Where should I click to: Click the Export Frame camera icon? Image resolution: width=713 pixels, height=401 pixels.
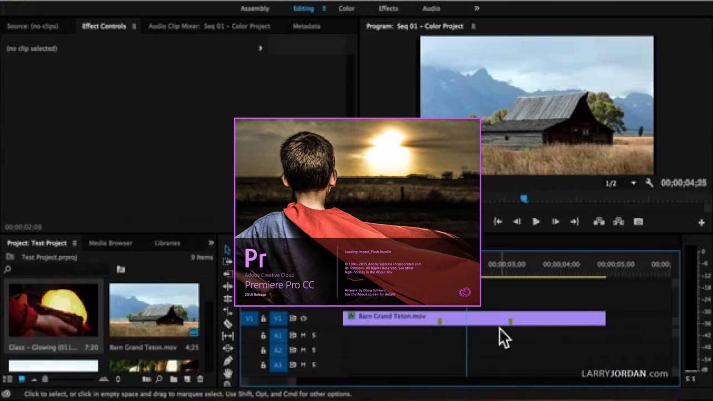[638, 222]
